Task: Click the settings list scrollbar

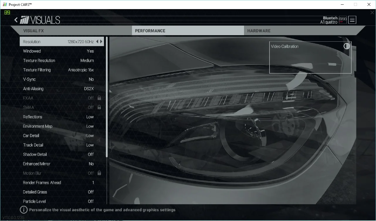Action: click(107, 97)
